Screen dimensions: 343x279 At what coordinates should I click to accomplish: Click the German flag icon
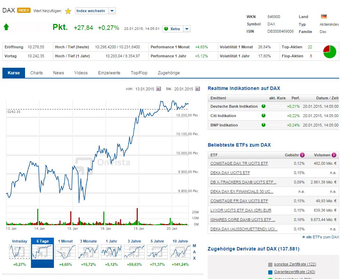(x=324, y=17)
